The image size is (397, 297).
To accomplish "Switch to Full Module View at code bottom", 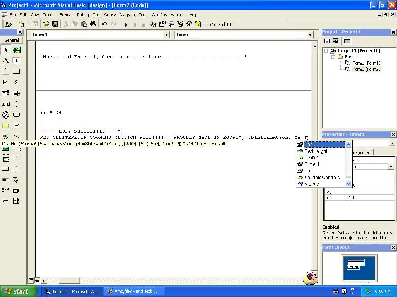I will [x=37, y=280].
